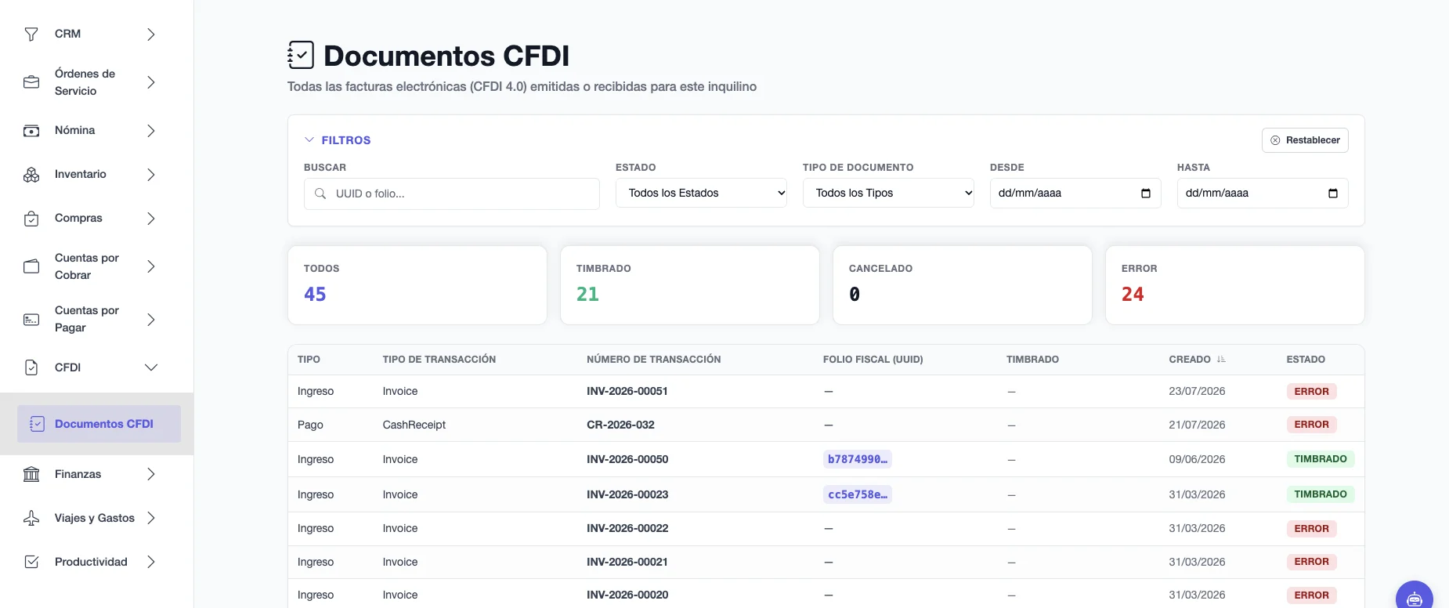Click the Inventario boxes icon
Viewport: 1449px width, 608px height.
[x=31, y=175]
